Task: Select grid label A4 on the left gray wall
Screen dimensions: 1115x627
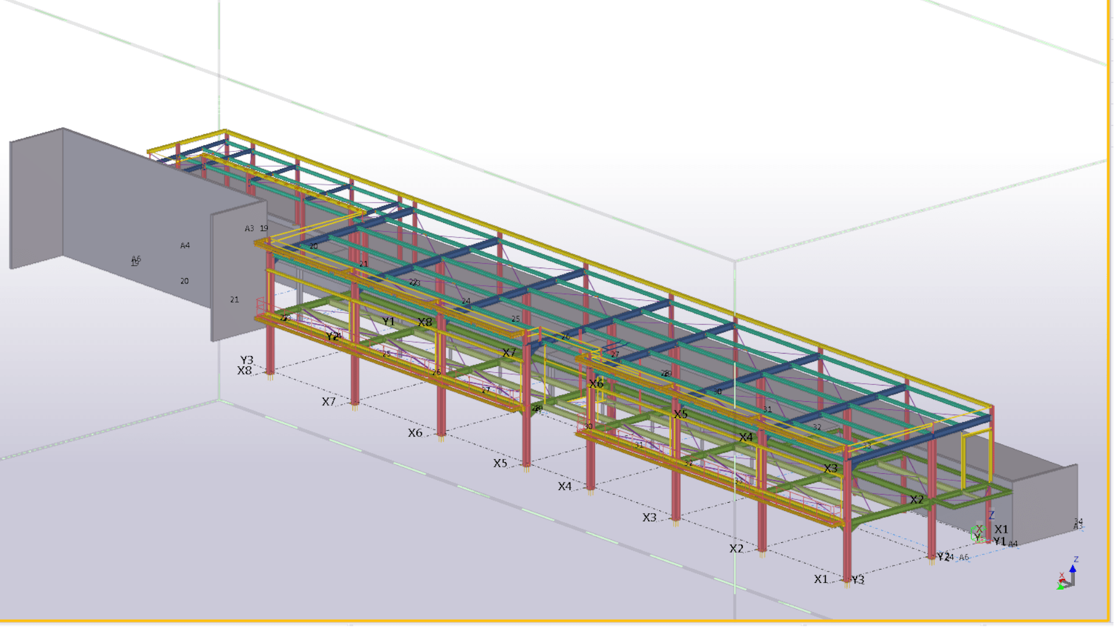Action: pos(185,246)
